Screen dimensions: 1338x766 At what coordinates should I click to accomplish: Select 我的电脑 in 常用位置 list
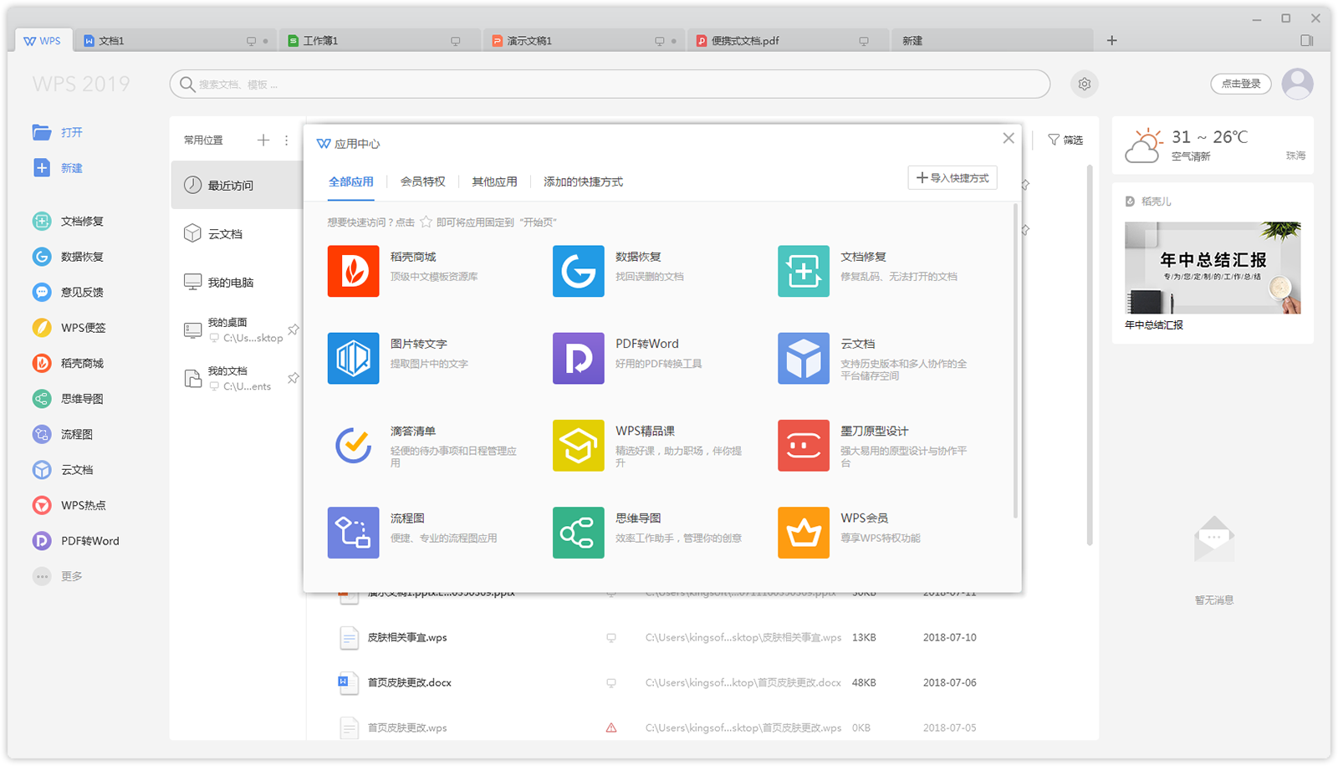coord(237,282)
